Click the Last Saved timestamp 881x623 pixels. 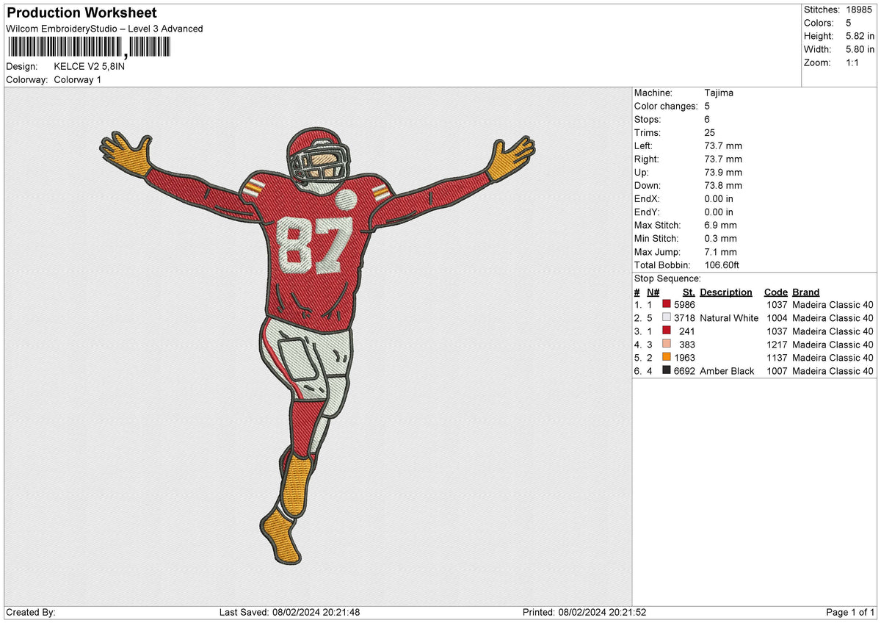pos(293,612)
